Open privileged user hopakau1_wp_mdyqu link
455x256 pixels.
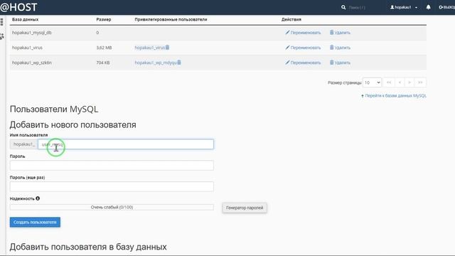click(156, 63)
